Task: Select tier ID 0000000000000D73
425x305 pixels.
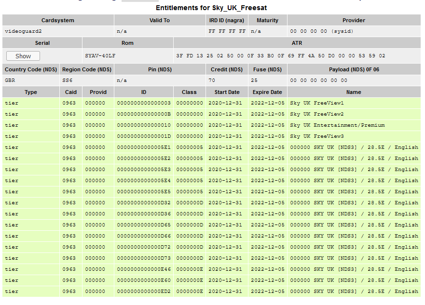Action: (144, 258)
